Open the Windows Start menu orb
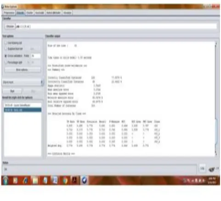 coord(6,180)
